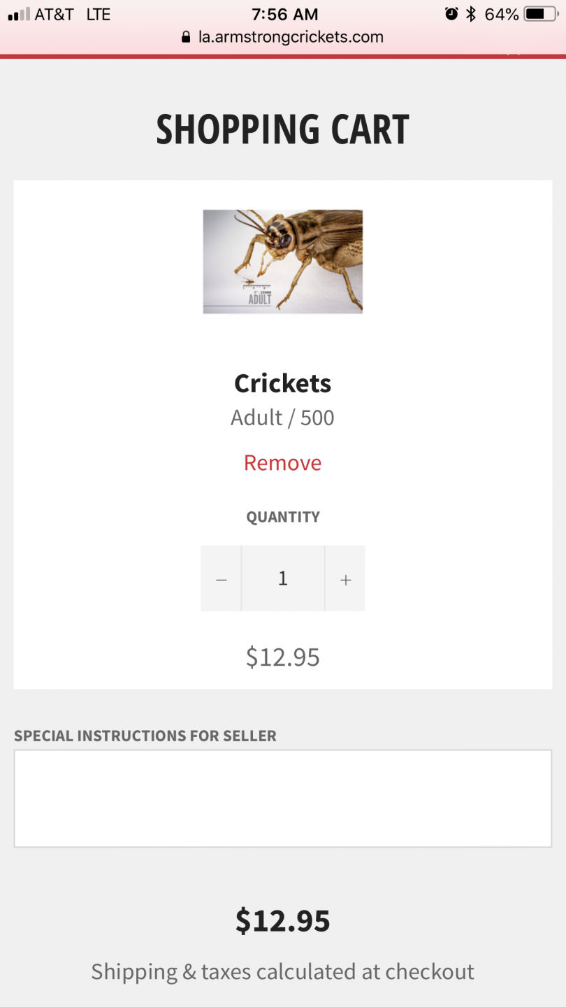
Task: Tap the 7:56 AM clock
Action: [x=284, y=14]
